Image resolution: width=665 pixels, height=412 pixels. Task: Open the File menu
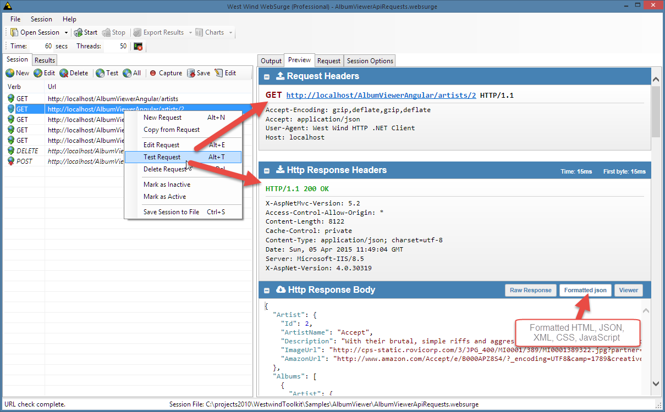point(15,19)
